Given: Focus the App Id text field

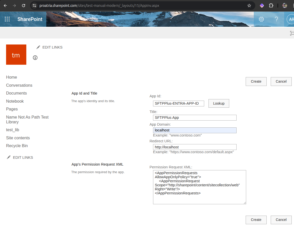Looking at the screenshot, I should pyautogui.click(x=178, y=103).
